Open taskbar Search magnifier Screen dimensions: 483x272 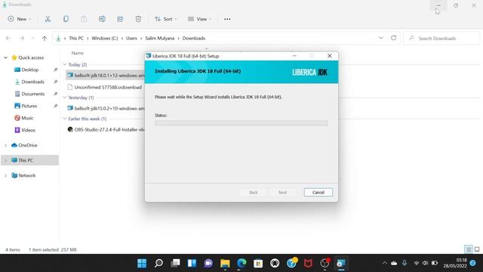click(158, 263)
